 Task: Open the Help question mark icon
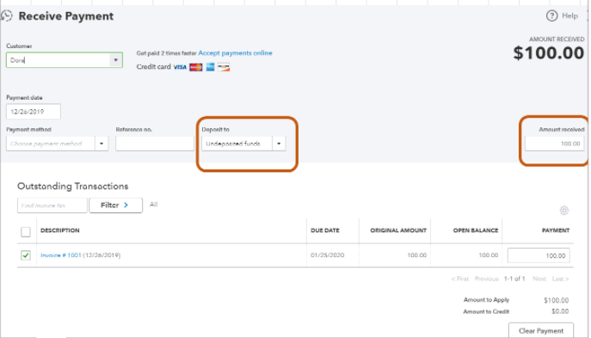[x=551, y=15]
